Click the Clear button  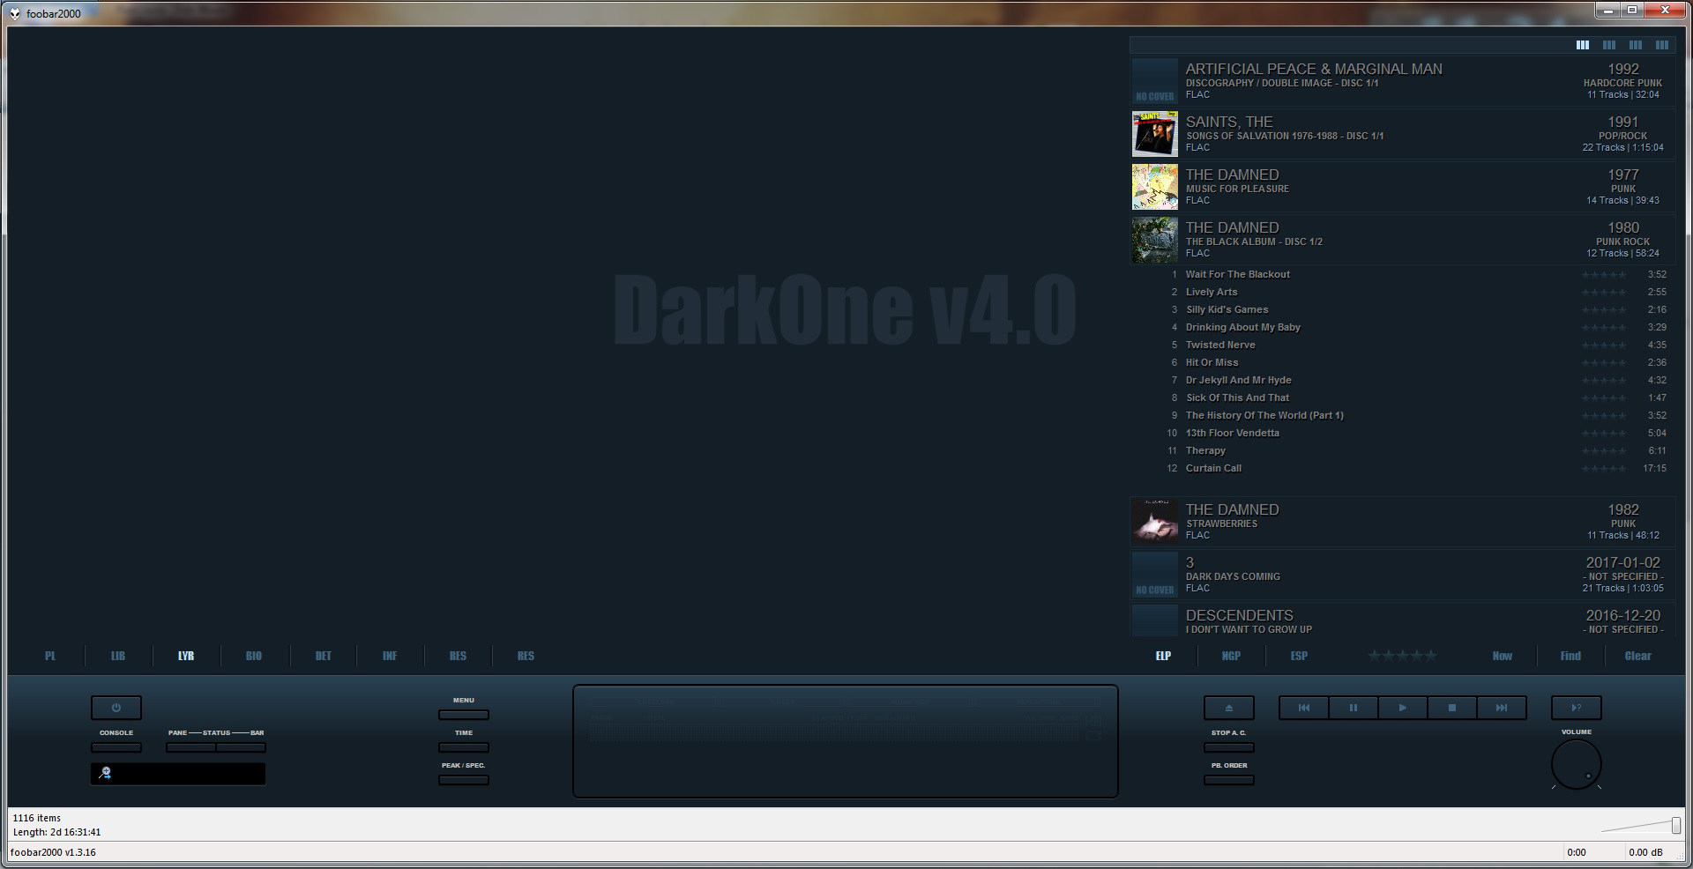1638,656
